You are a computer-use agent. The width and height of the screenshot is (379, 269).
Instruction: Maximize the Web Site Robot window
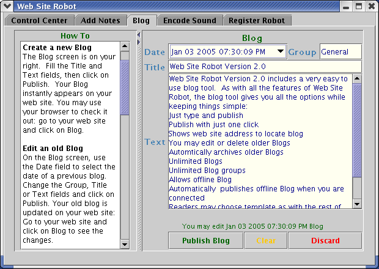pyautogui.click(x=359, y=6)
